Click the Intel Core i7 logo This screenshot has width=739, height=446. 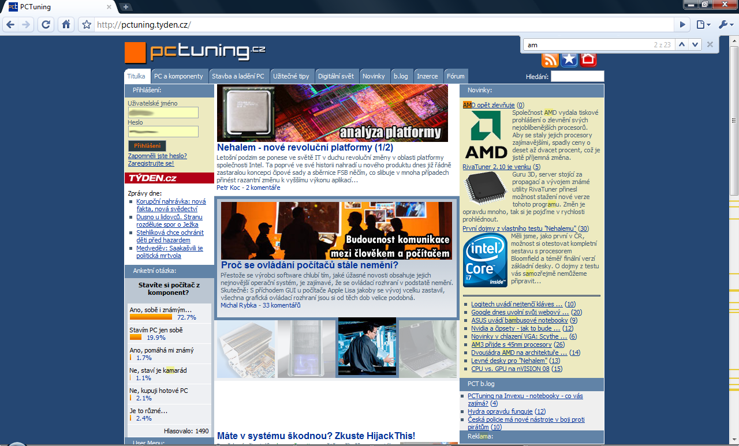(485, 260)
